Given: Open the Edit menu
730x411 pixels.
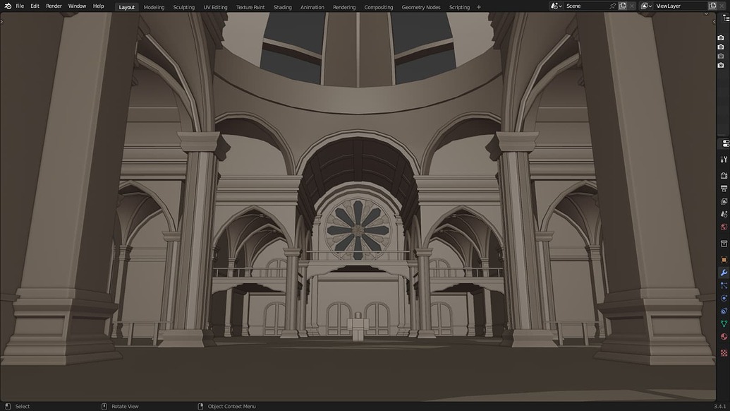Looking at the screenshot, I should click(34, 6).
